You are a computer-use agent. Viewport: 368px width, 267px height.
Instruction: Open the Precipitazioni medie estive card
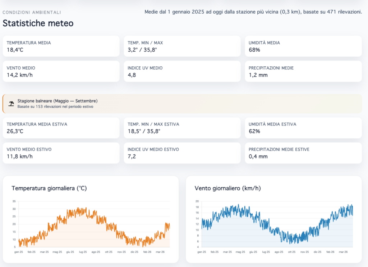click(x=303, y=153)
